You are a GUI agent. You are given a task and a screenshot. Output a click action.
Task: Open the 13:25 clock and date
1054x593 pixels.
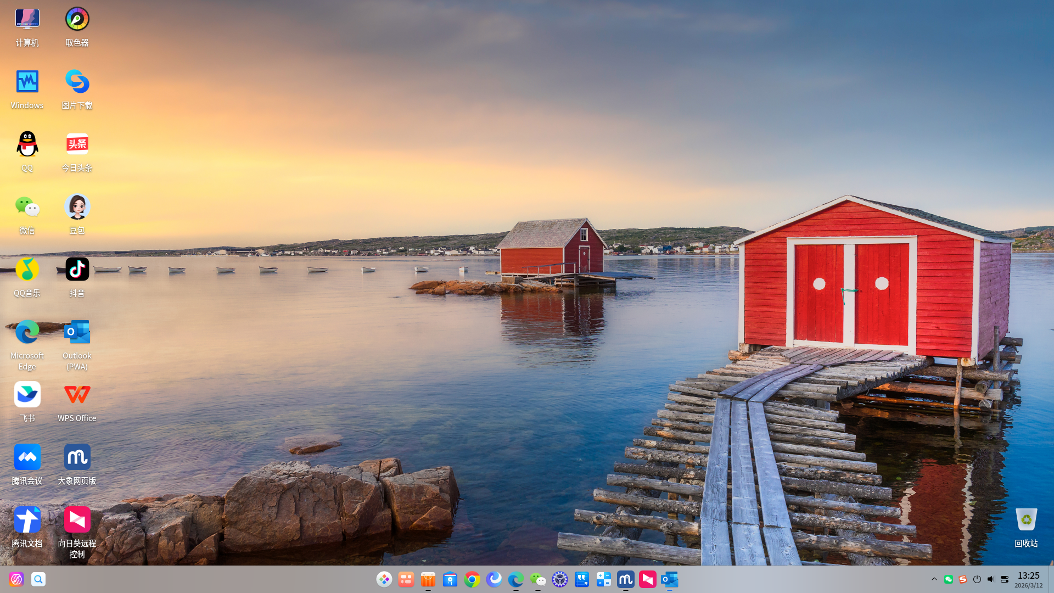(x=1028, y=579)
